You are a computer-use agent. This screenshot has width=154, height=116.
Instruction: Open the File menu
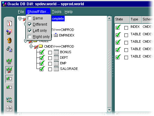[x=21, y=12]
